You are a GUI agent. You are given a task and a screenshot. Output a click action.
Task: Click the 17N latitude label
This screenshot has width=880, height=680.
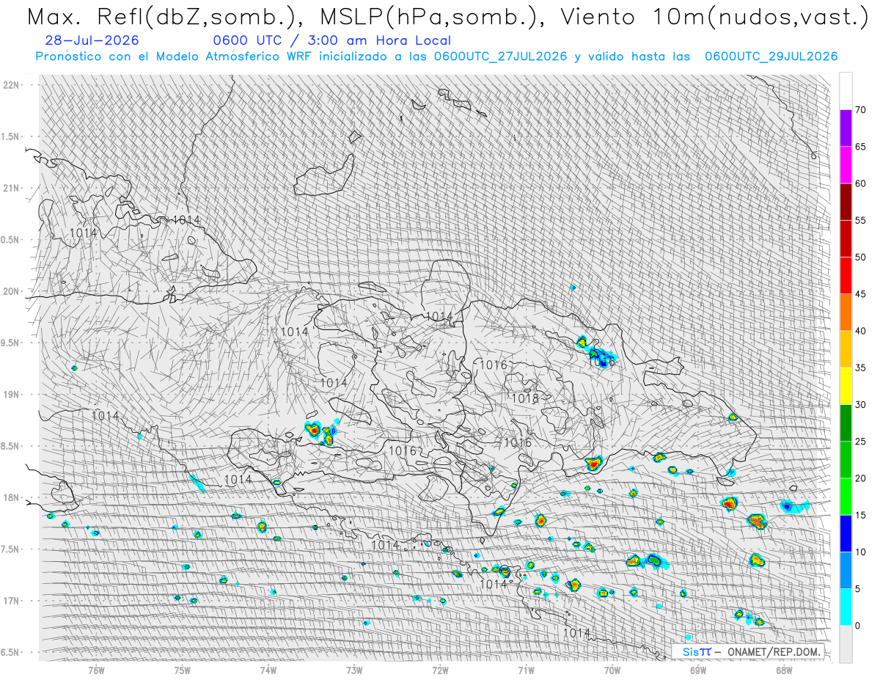tap(11, 601)
